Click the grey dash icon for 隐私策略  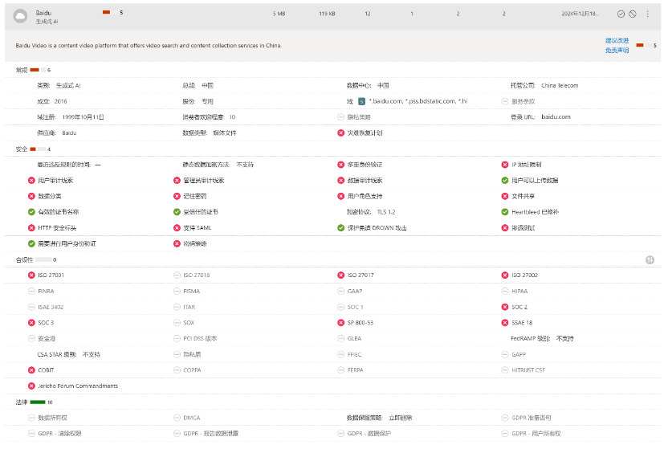340,117
